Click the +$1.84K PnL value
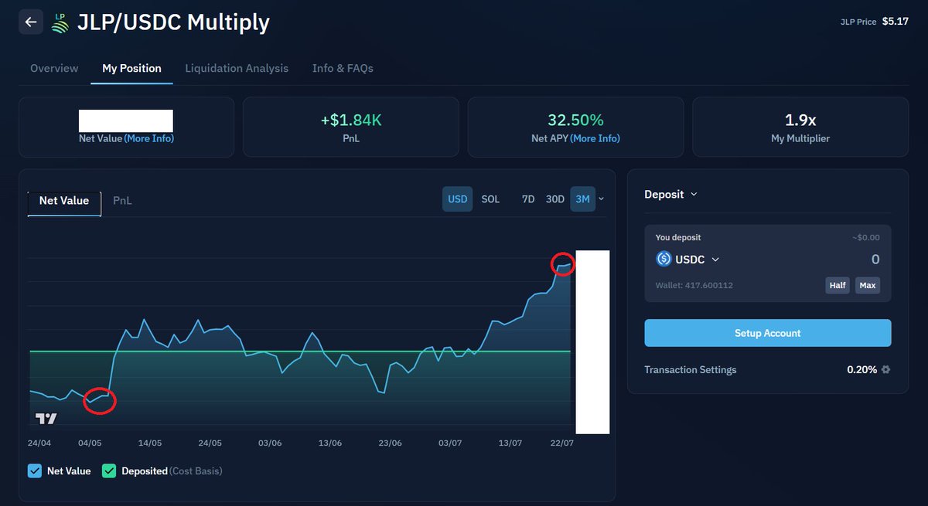 coord(351,121)
